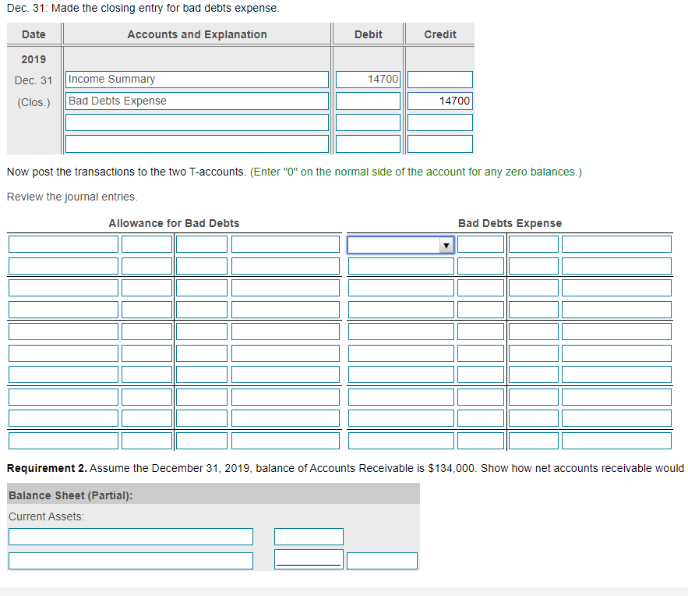Click the 'Dec. 31' date cell
688x596 pixels.
[34, 81]
